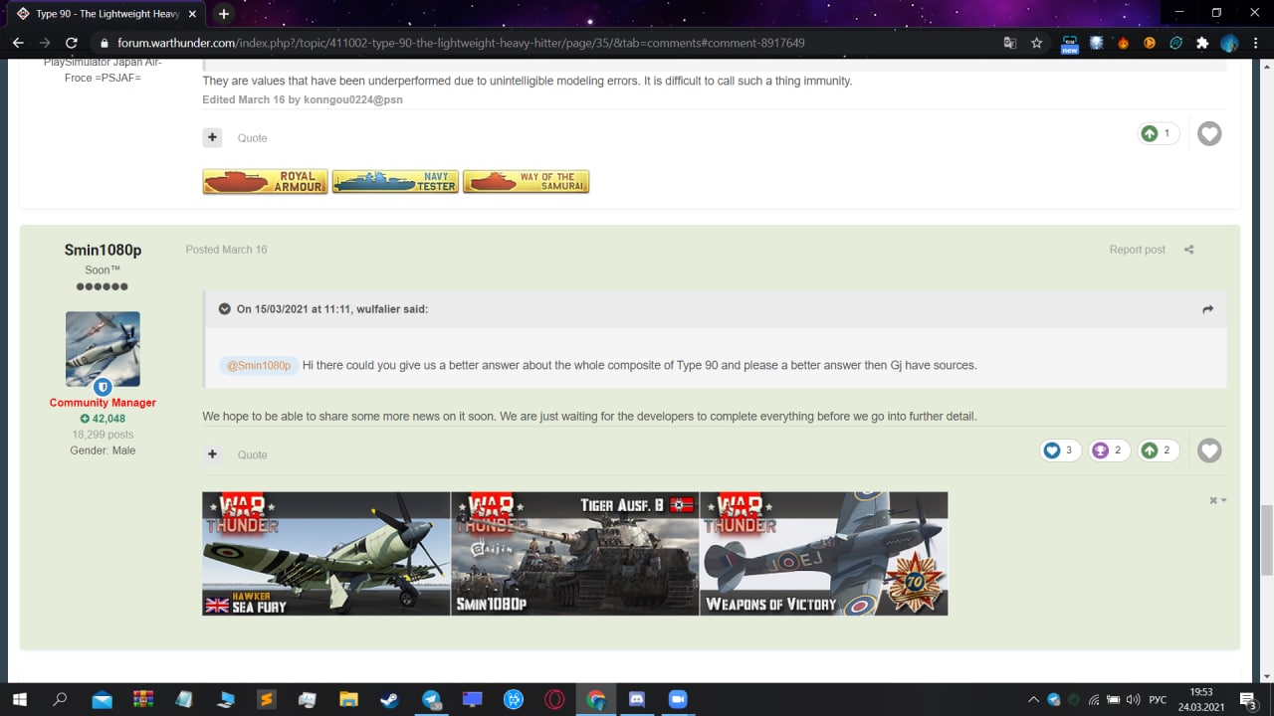Viewport: 1274px width, 716px height.
Task: Close the Type 90 forum tab
Action: click(x=194, y=14)
